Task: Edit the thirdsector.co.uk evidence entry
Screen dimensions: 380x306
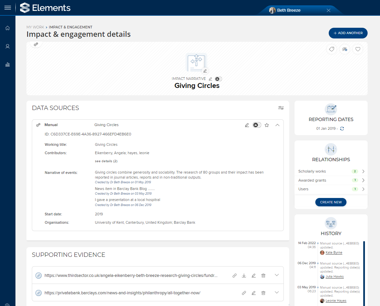Action: [254, 276]
